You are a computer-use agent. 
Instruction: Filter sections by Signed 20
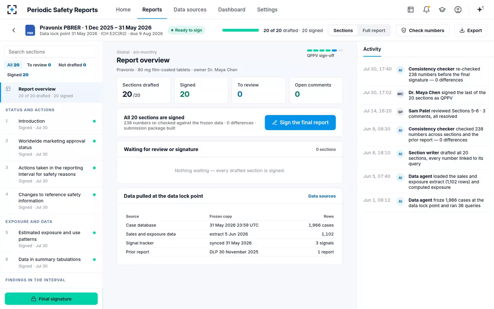tap(18, 75)
